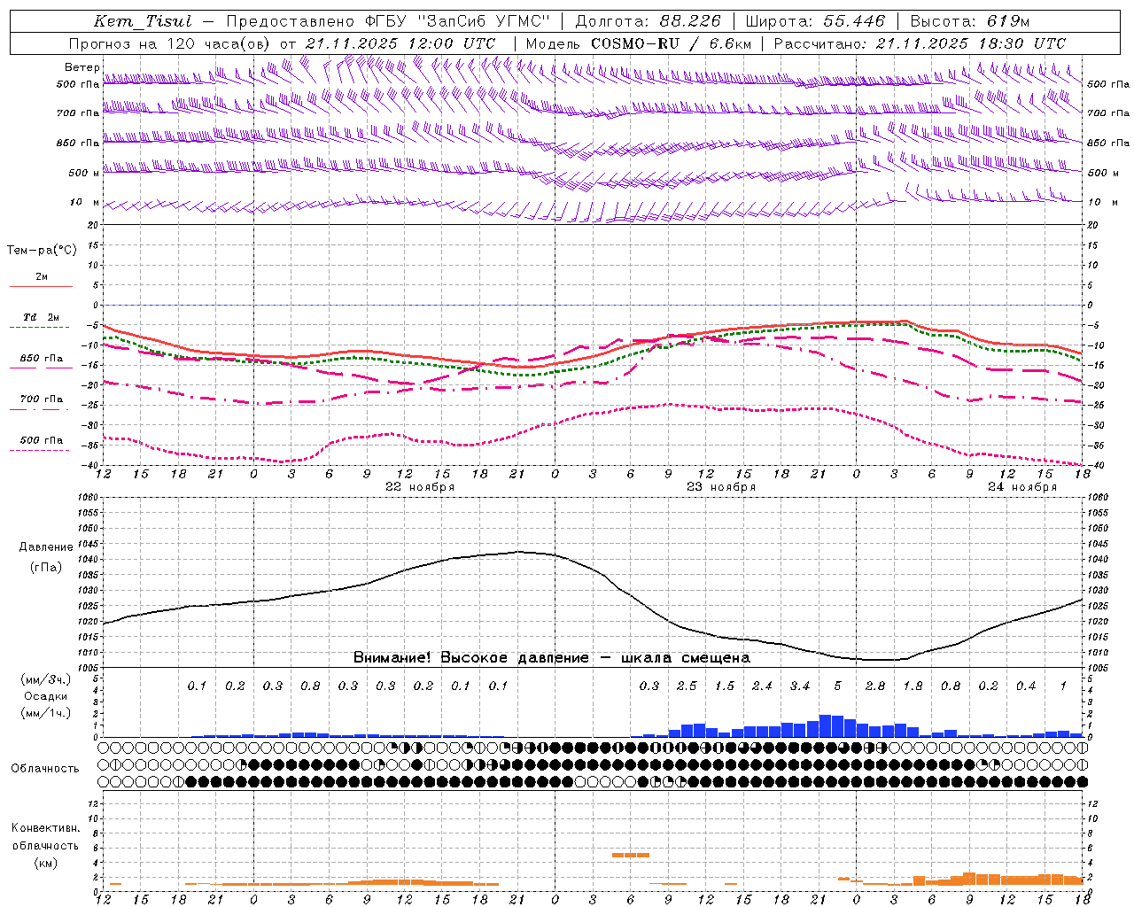
Task: Click the 0.4 precipitation total value
Action: coord(1026,686)
